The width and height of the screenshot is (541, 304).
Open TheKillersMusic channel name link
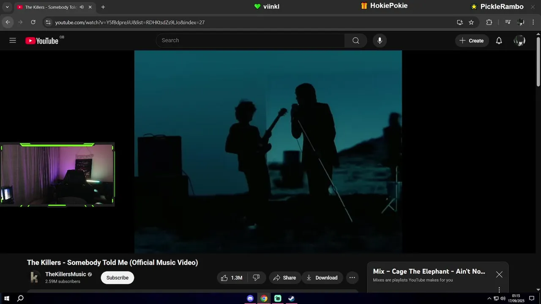click(x=66, y=274)
